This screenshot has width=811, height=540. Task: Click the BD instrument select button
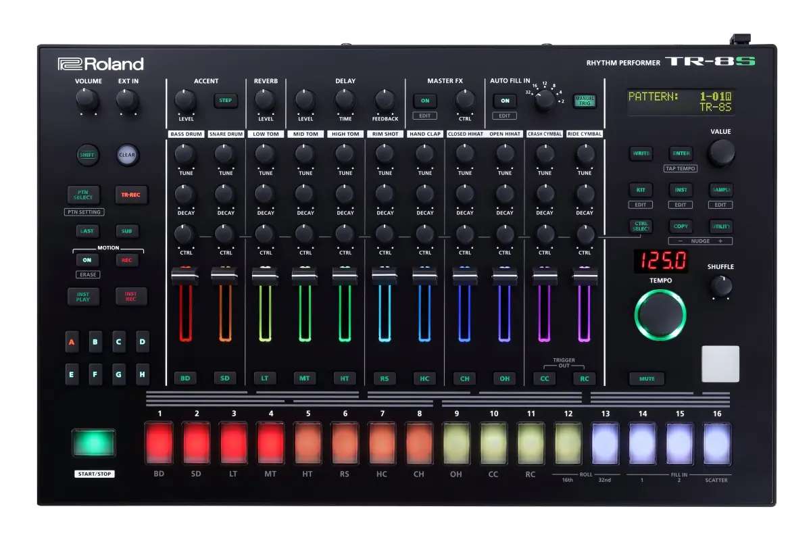tap(185, 378)
